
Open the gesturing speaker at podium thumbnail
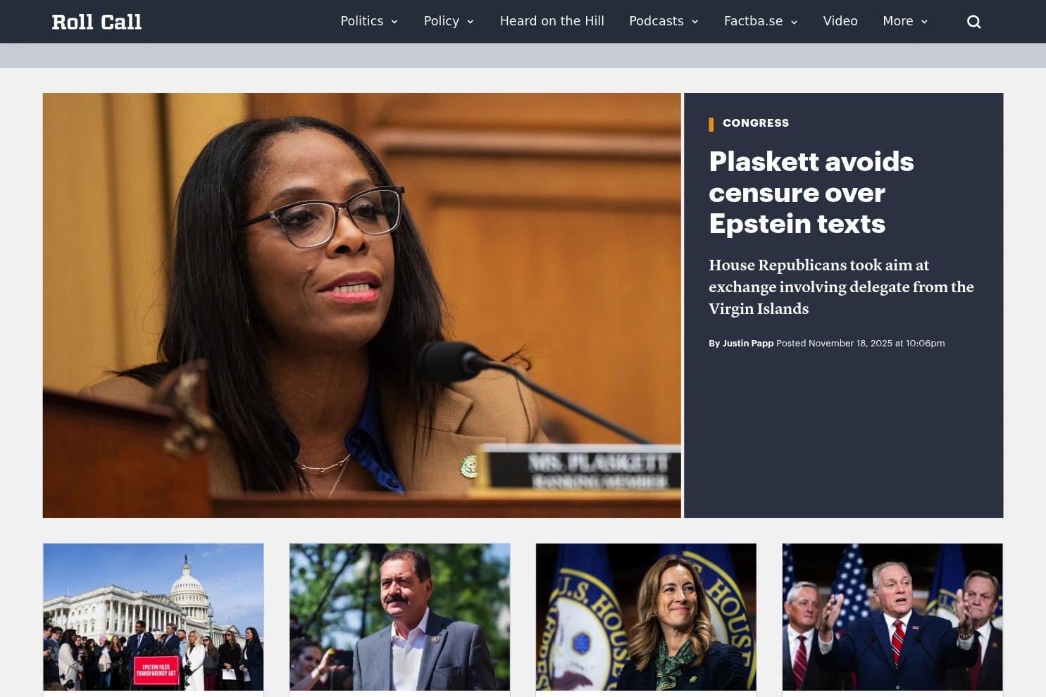[892, 617]
